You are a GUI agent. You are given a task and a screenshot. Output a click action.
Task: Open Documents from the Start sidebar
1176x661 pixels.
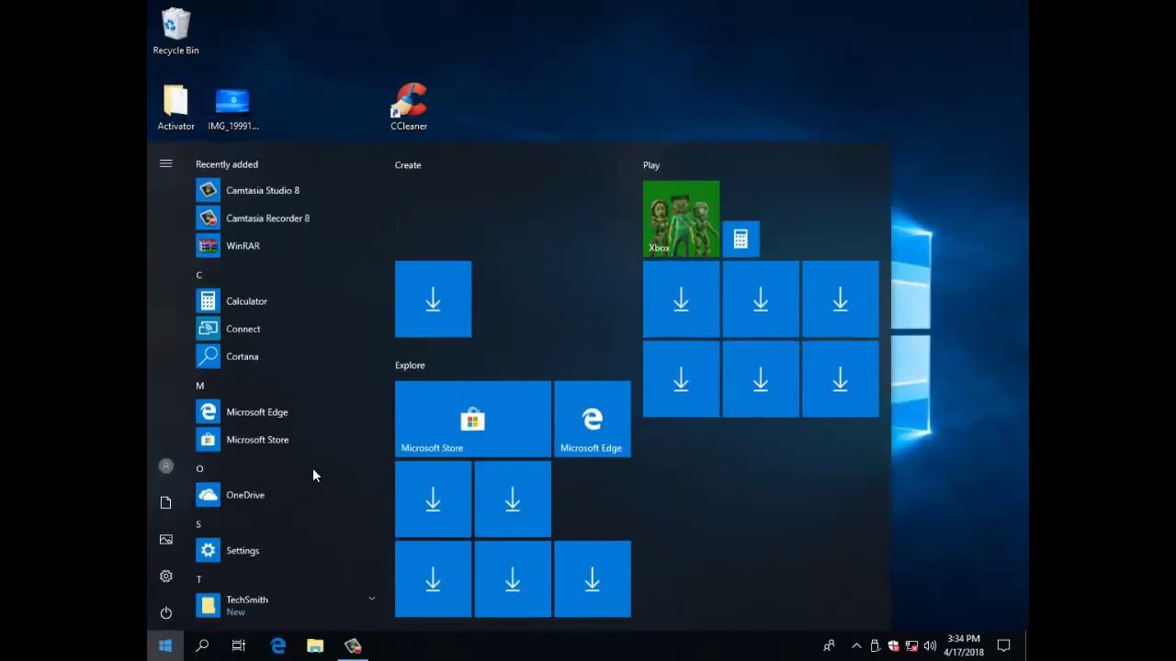click(165, 503)
